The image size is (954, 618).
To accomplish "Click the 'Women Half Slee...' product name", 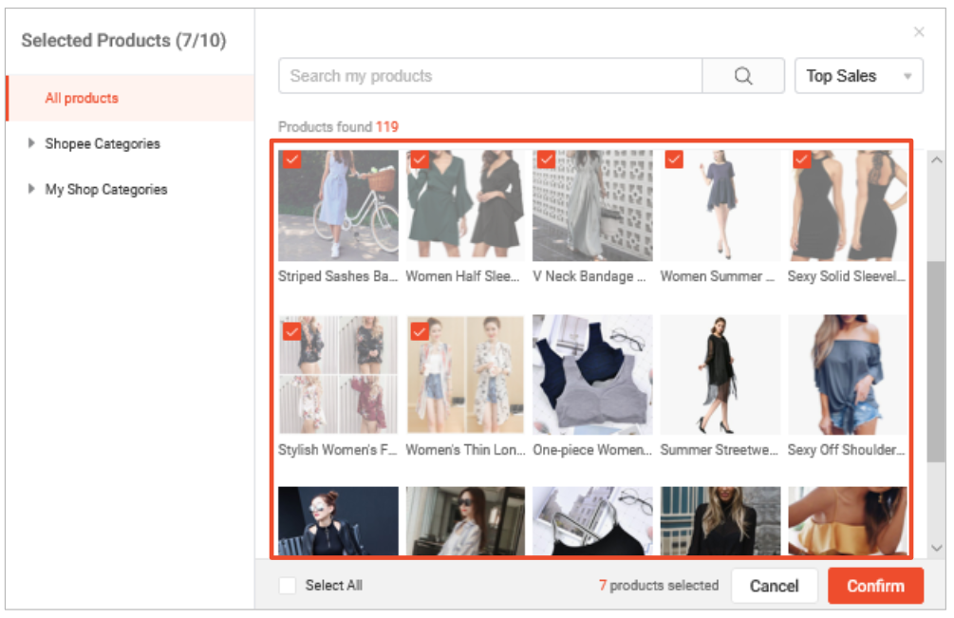I will pyautogui.click(x=463, y=276).
